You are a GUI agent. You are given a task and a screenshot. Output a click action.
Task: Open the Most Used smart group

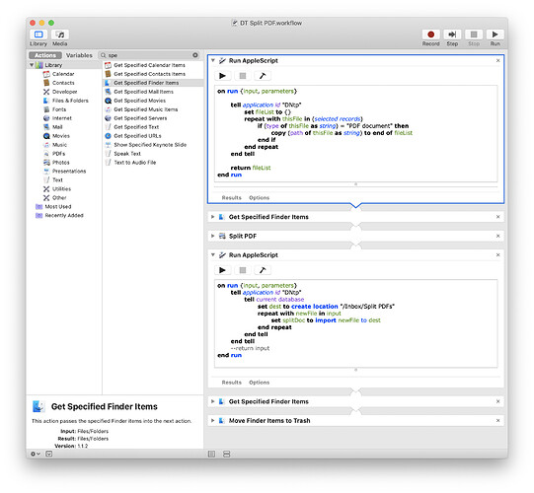[58, 206]
